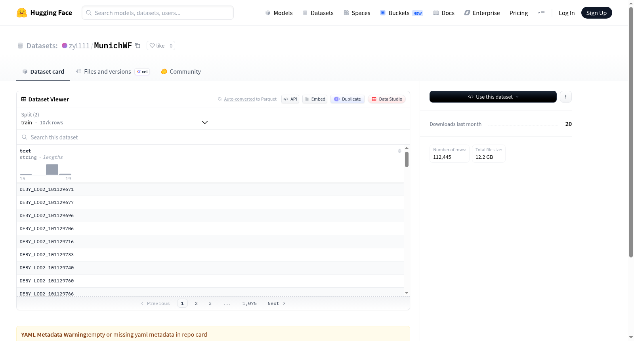Select row DEBY_LOD2_101129696

tap(210, 215)
